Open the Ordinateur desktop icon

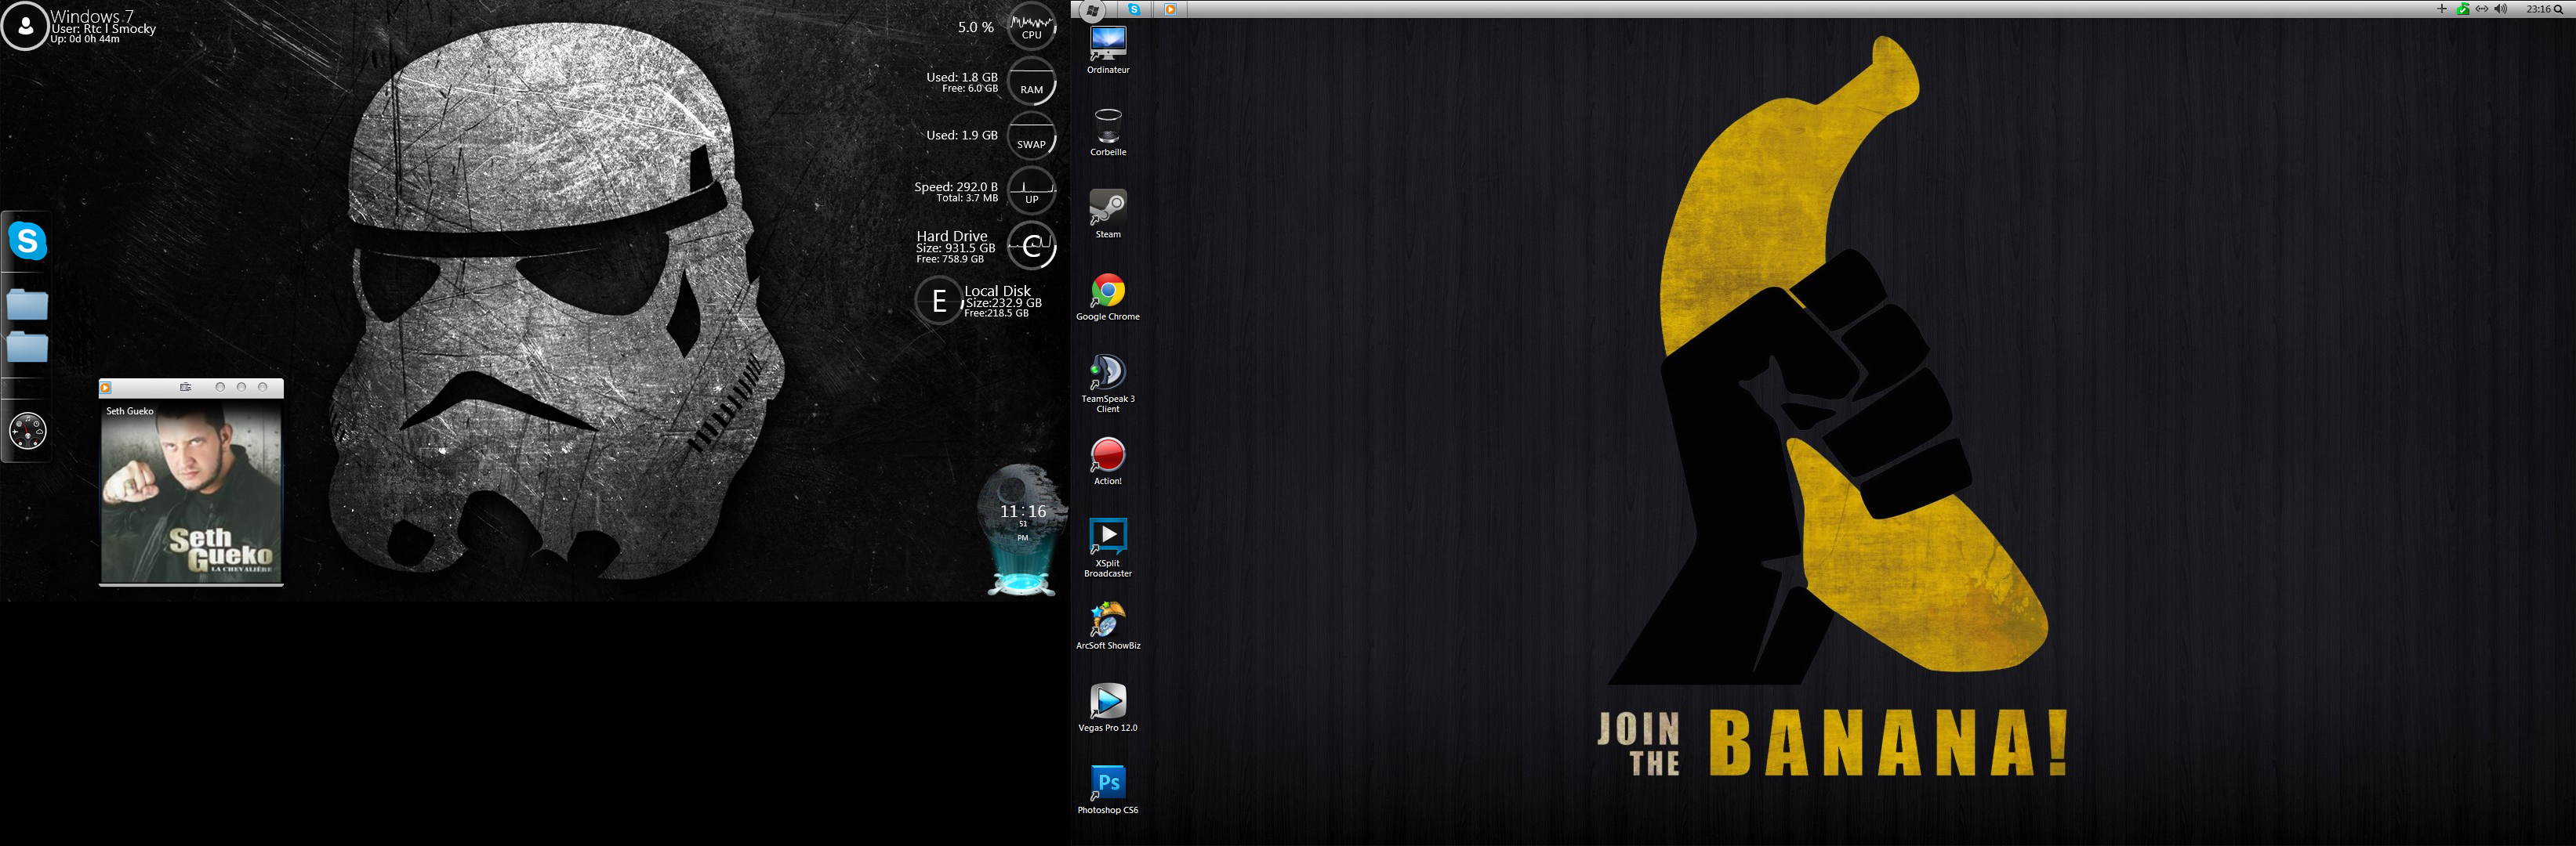[x=1108, y=49]
